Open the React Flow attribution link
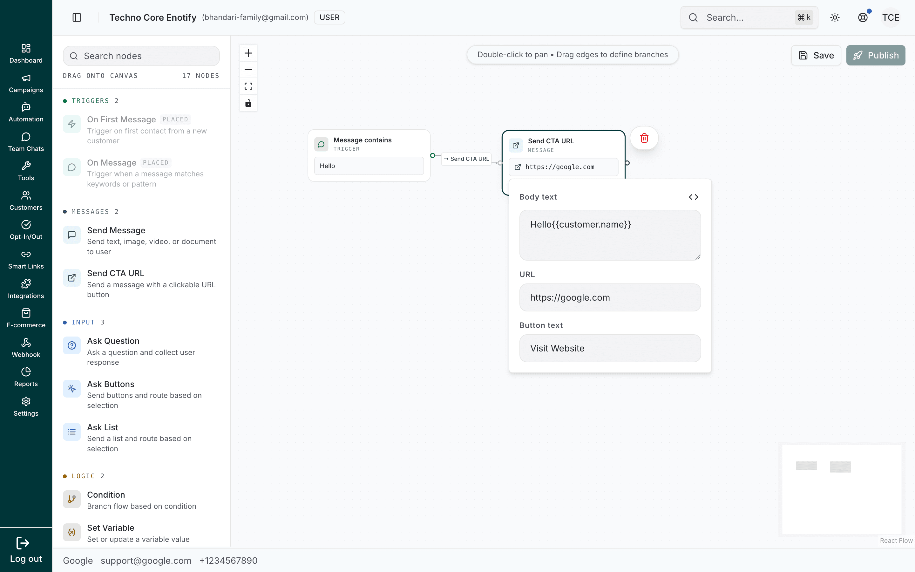The width and height of the screenshot is (915, 572). point(896,541)
